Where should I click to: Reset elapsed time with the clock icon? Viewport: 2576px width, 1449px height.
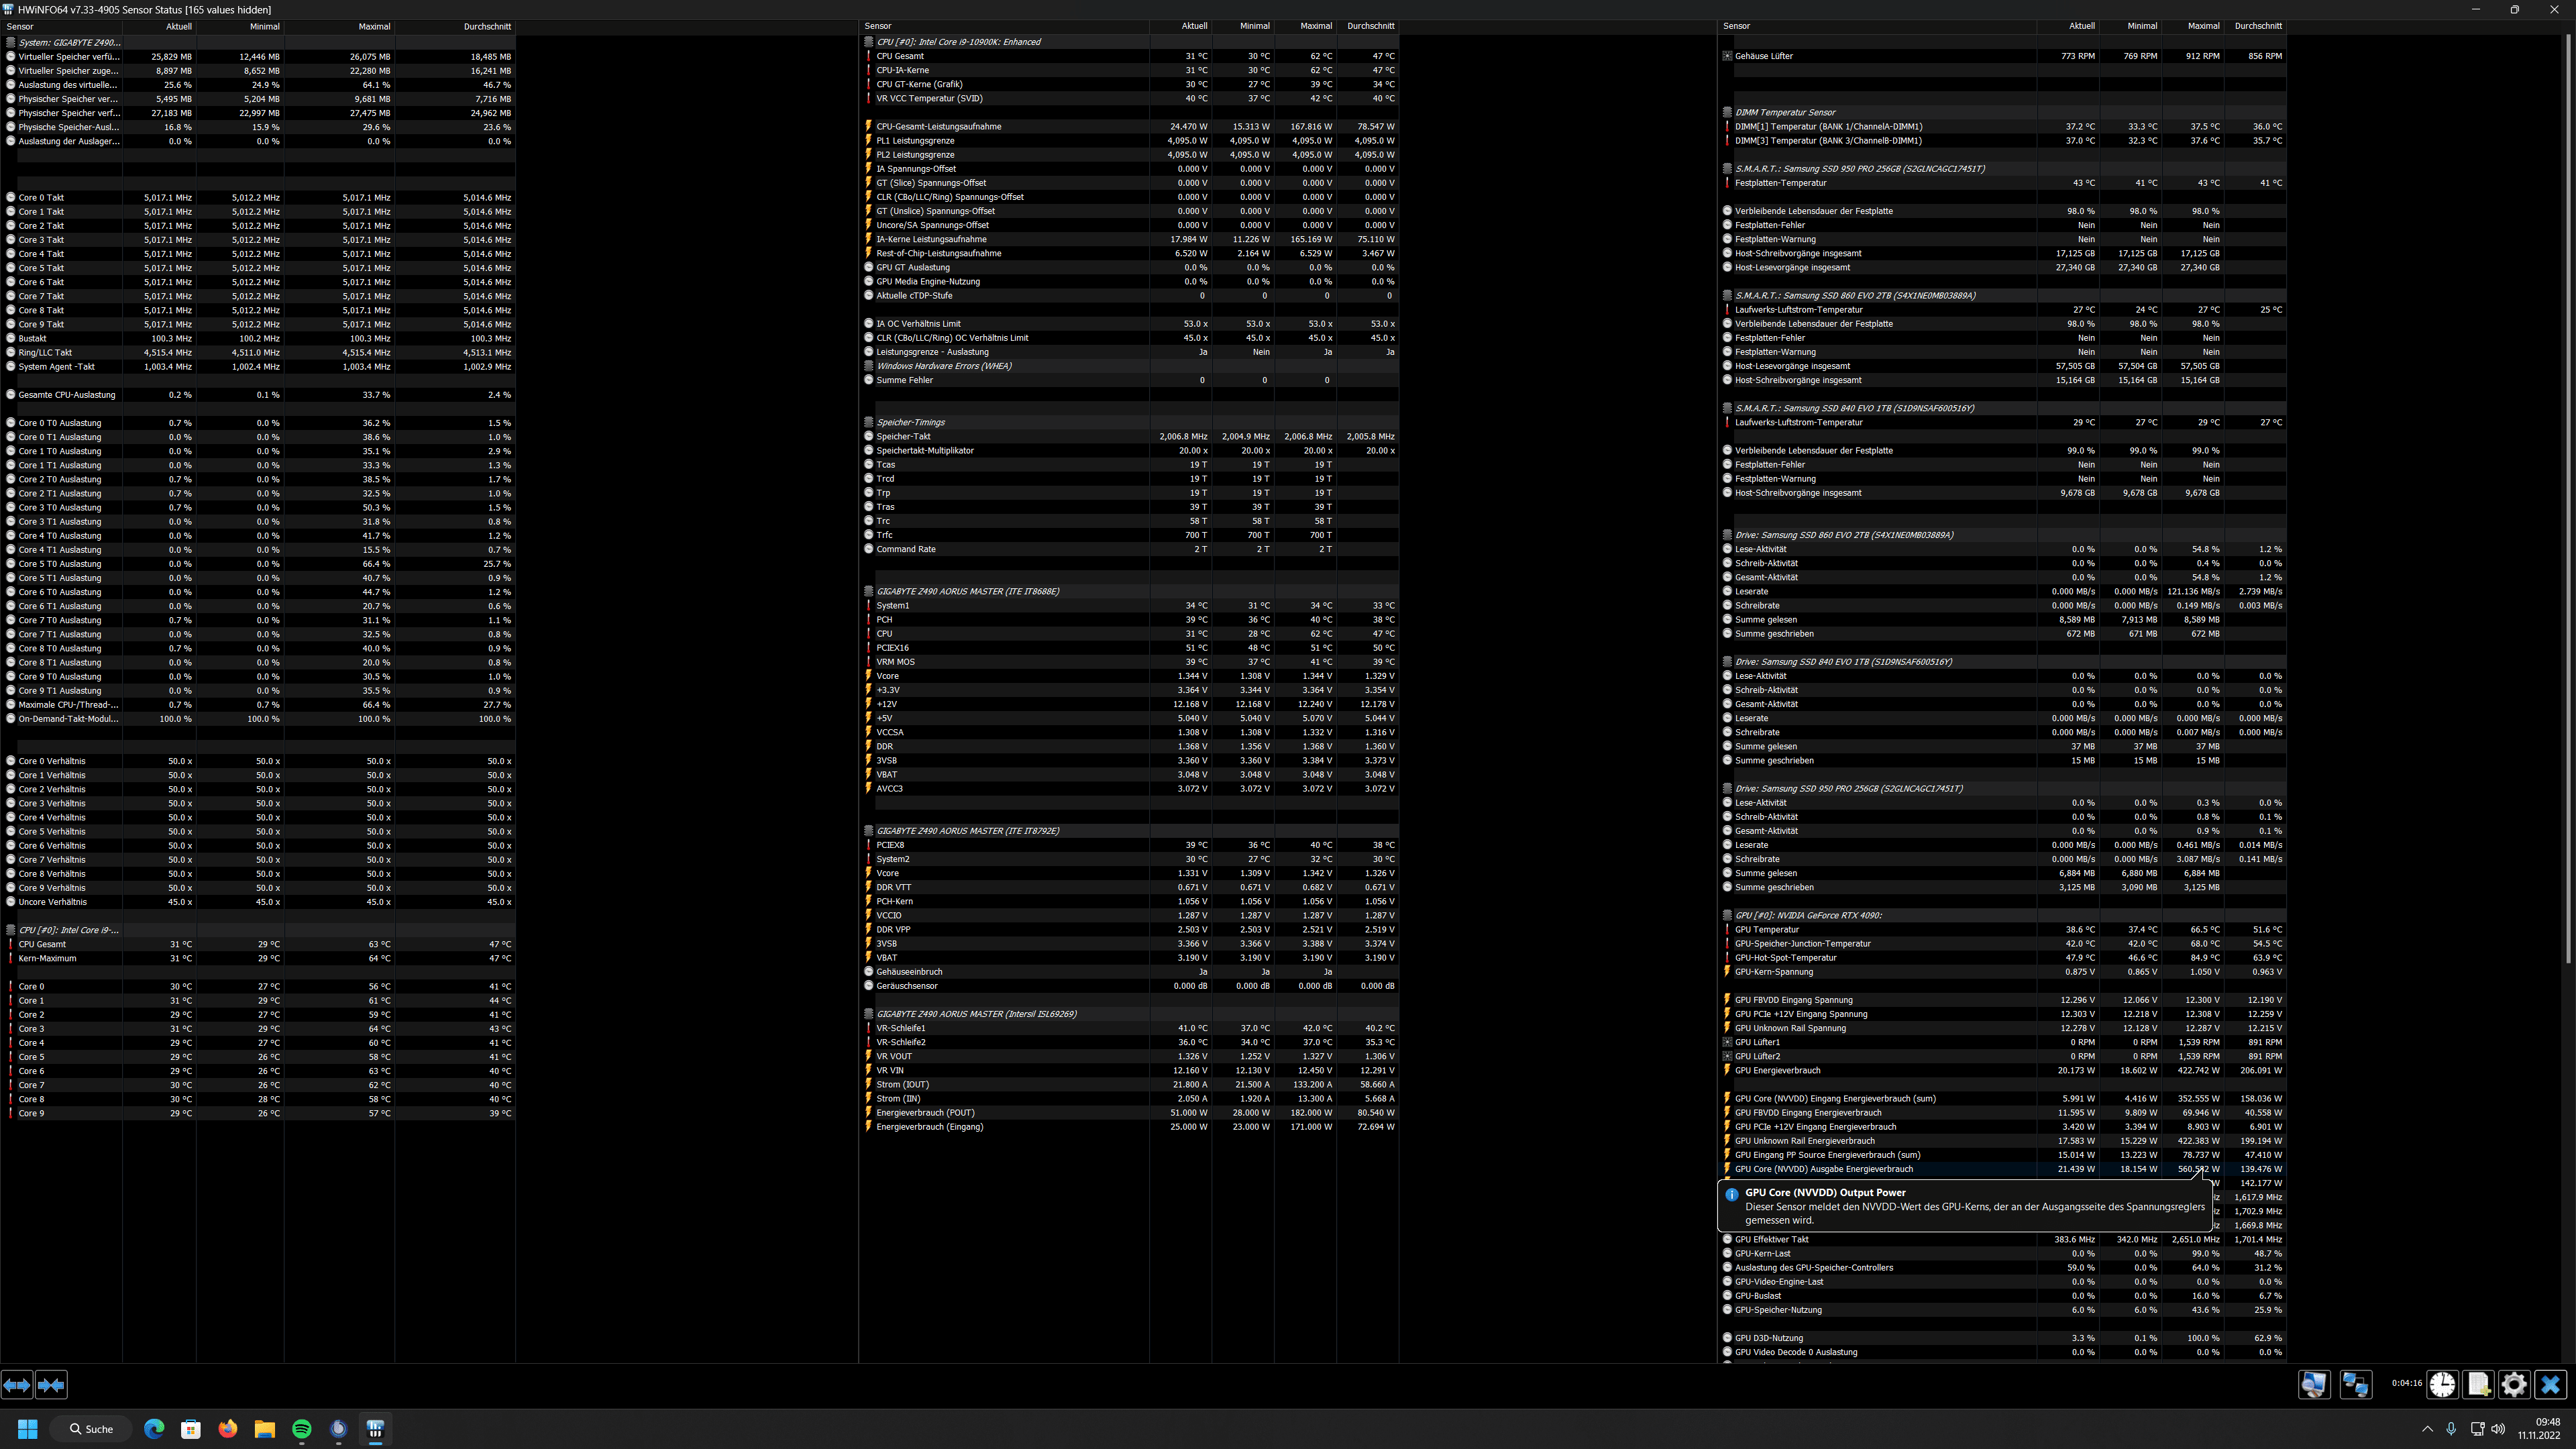pos(2442,1384)
